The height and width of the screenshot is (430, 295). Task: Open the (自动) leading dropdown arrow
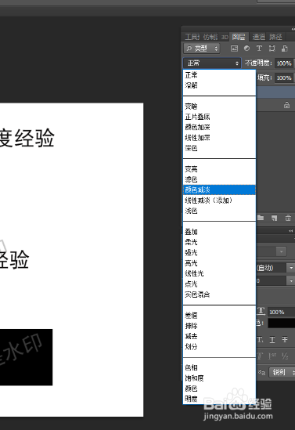point(290,268)
